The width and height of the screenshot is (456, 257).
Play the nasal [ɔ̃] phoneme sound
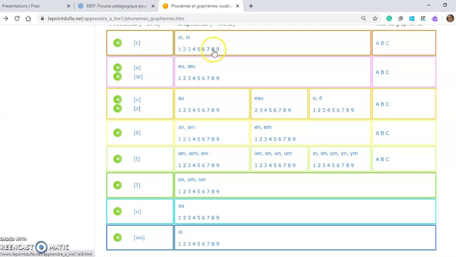coord(118,185)
